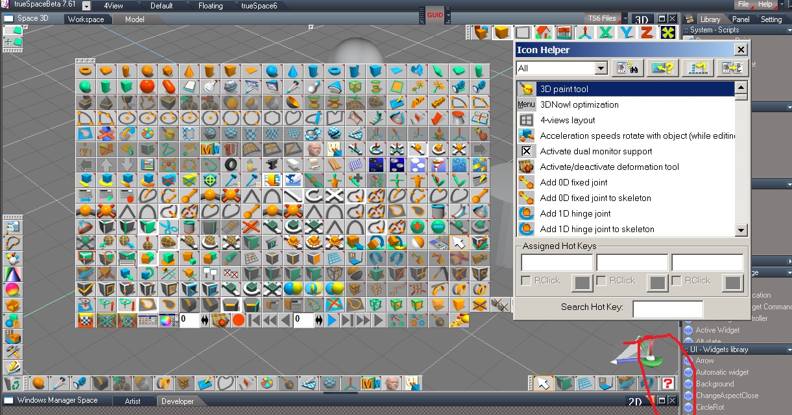Open the Help menu
Viewport: 792px width, 415px height.
[x=765, y=4]
